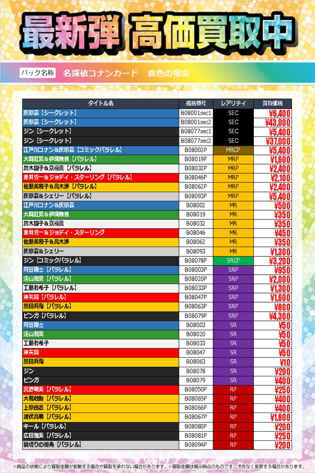Select the title 灰原哀&シェリー【パラレル】
Screen dimensions: 315x473
click(58, 196)
